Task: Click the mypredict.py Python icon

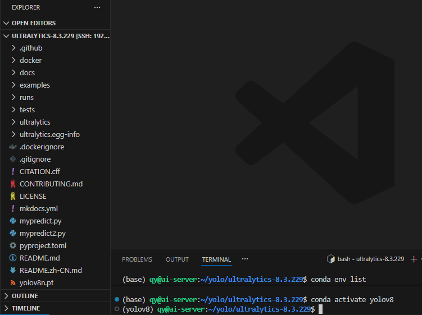Action: [x=13, y=221]
